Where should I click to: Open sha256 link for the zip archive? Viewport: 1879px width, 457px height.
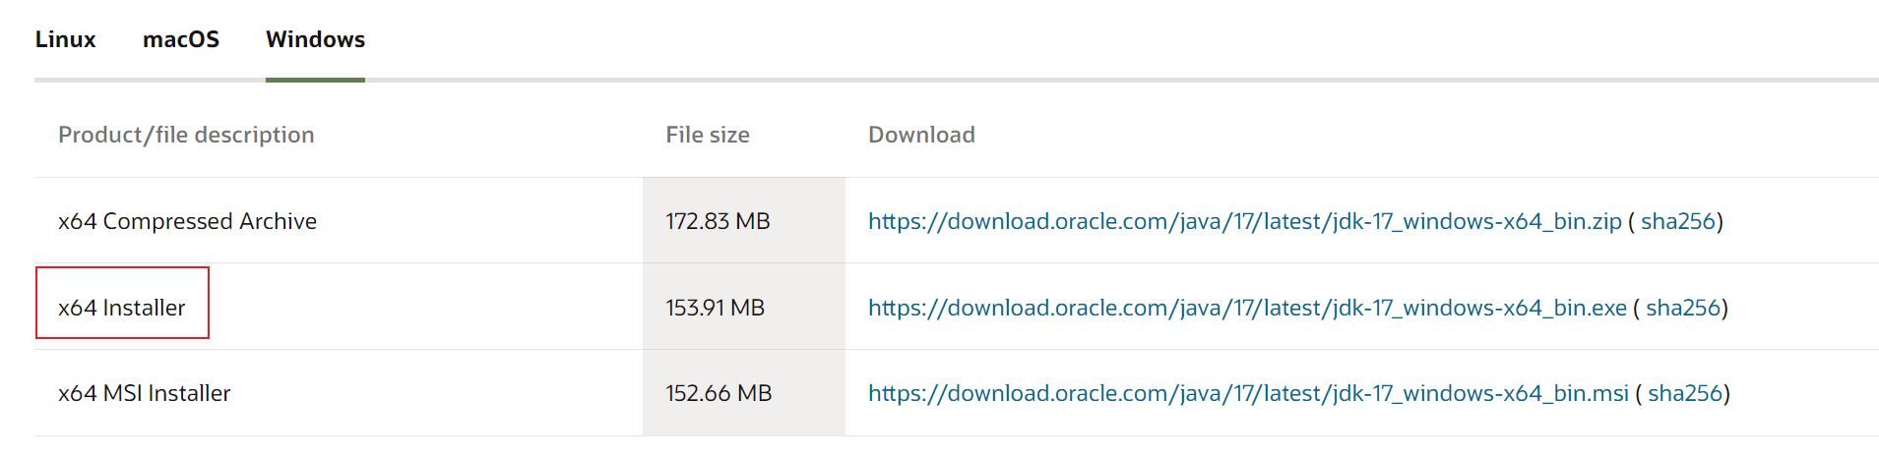tap(1678, 221)
